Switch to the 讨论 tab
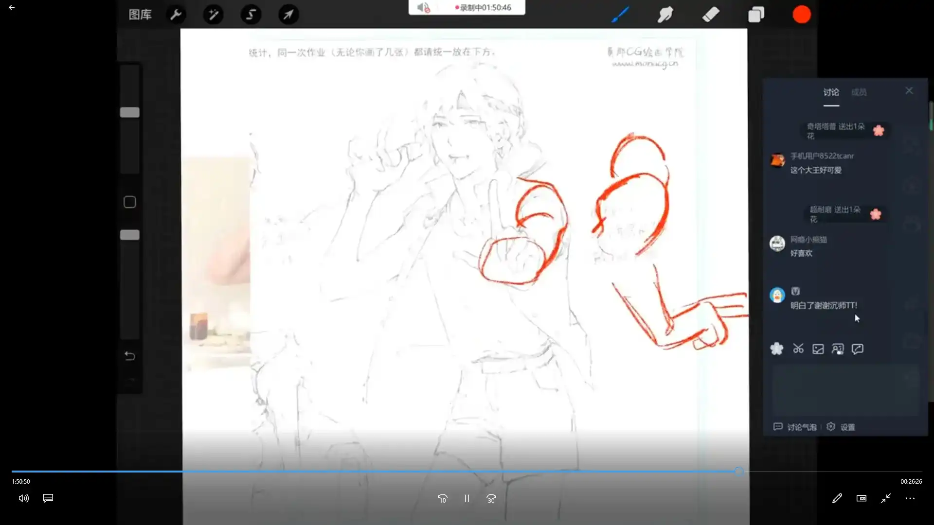934x525 pixels. point(831,92)
